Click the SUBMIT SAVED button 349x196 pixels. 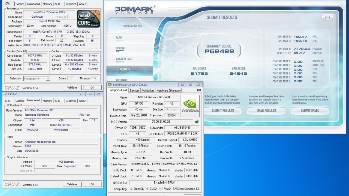tap(310, 110)
